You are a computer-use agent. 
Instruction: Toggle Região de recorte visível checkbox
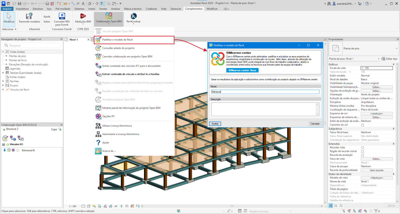pyautogui.click(x=362, y=151)
